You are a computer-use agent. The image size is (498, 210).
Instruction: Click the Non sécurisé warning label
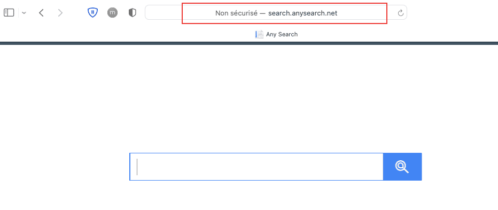click(236, 13)
